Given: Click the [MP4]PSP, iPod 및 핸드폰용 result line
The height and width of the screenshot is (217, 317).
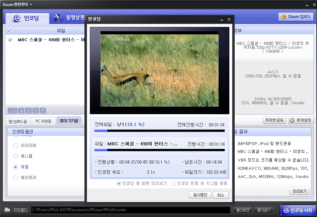Looking at the screenshot, I should pyautogui.click(x=264, y=144).
